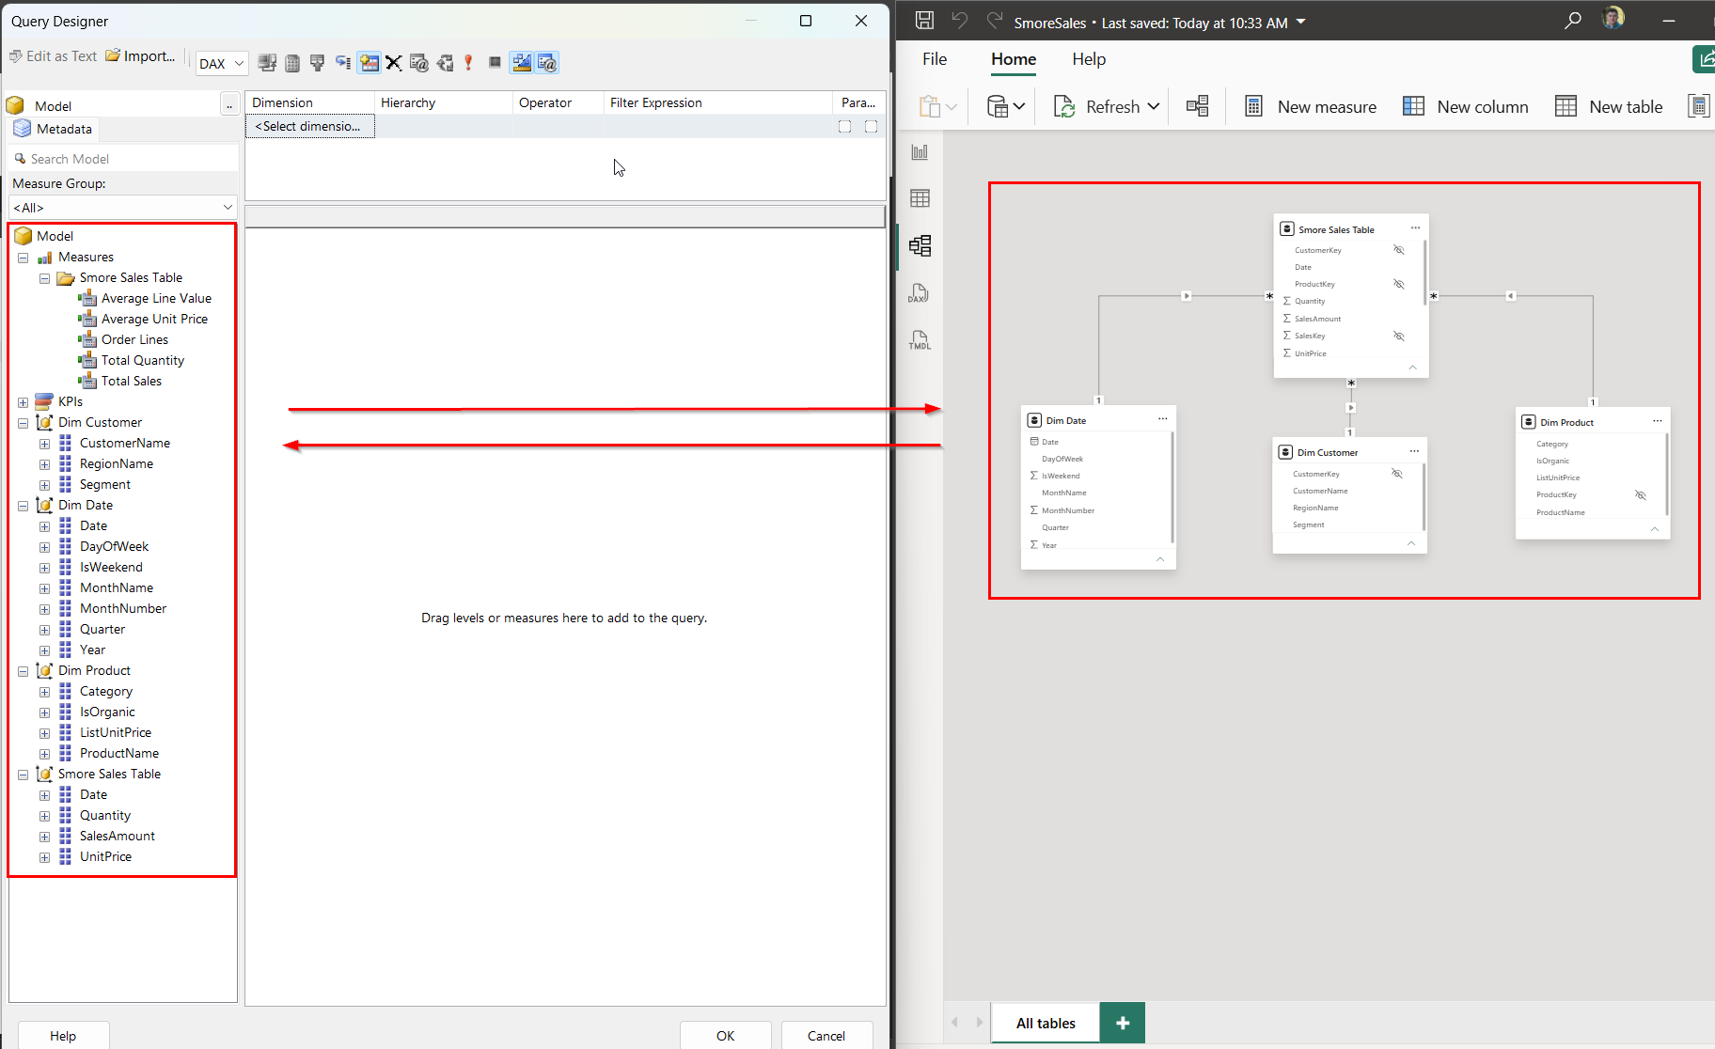Expand the CustomerName attribute node

44,444
